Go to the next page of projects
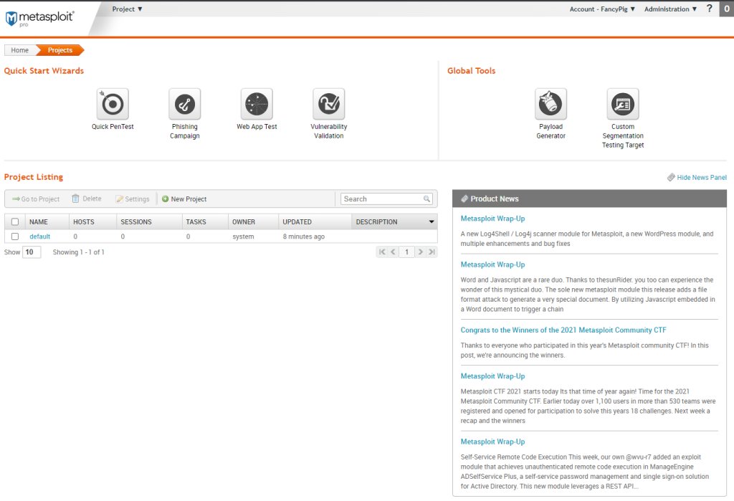 [420, 252]
